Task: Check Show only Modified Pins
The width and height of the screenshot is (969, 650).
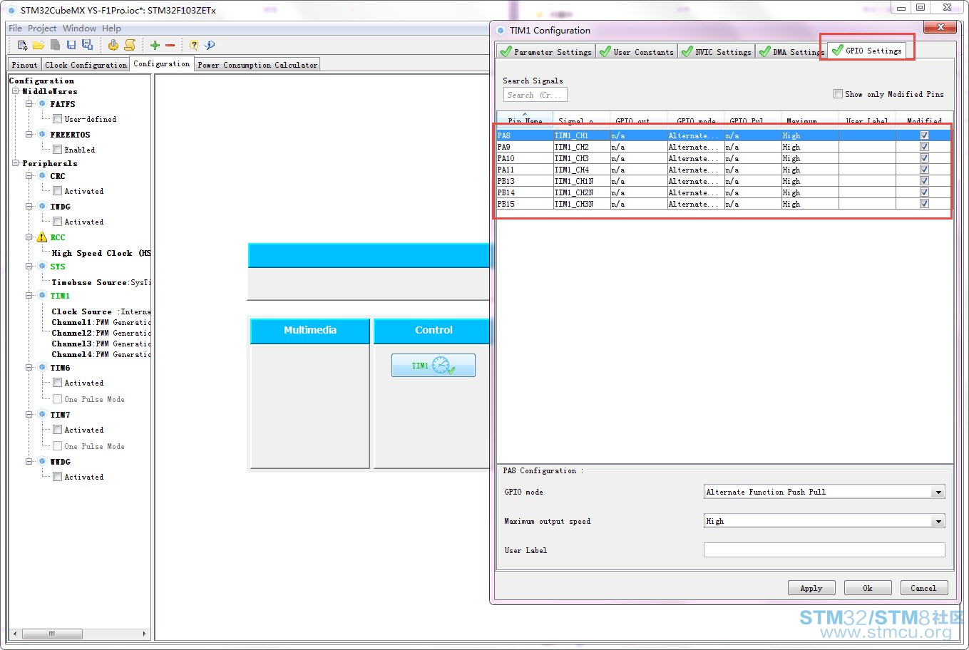Action: coord(838,94)
